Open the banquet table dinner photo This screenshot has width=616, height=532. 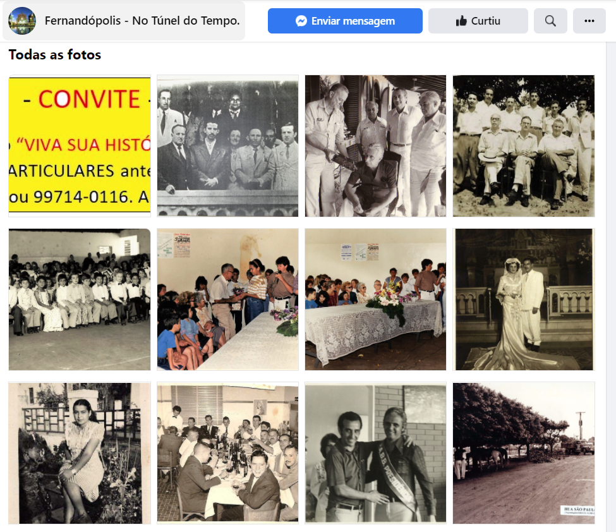tap(227, 453)
